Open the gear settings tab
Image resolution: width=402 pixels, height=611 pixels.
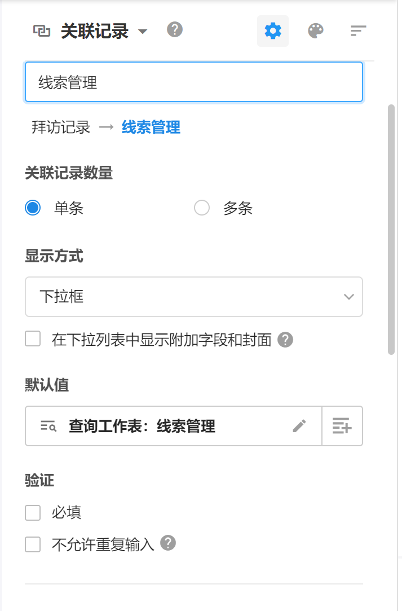click(x=273, y=31)
